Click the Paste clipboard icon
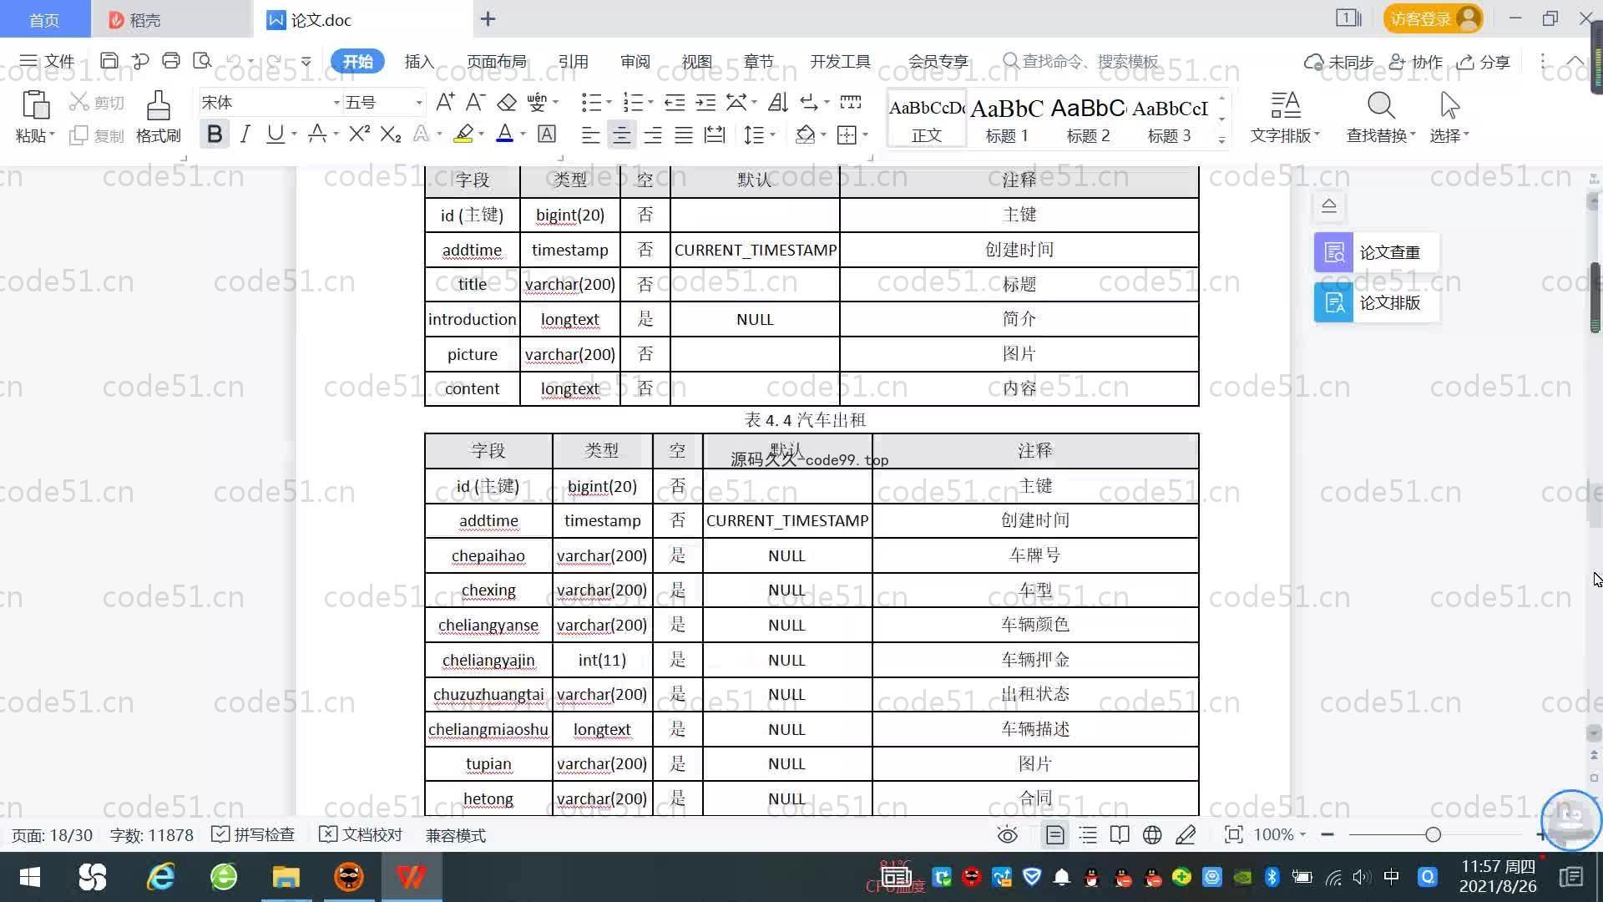The width and height of the screenshot is (1603, 902). coord(35,105)
